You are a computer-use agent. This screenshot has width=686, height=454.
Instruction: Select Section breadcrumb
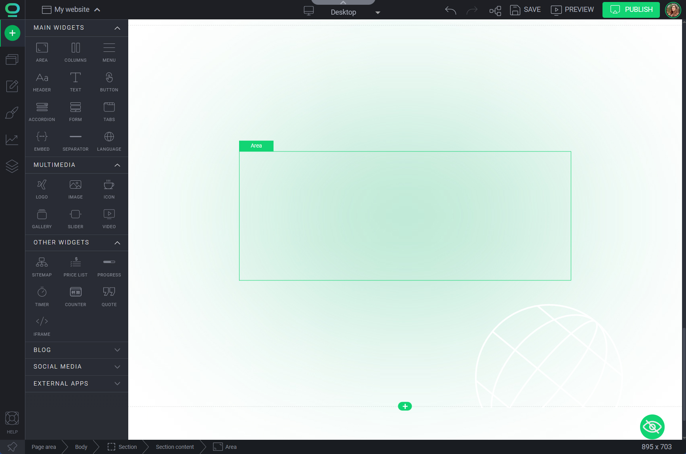click(x=122, y=447)
